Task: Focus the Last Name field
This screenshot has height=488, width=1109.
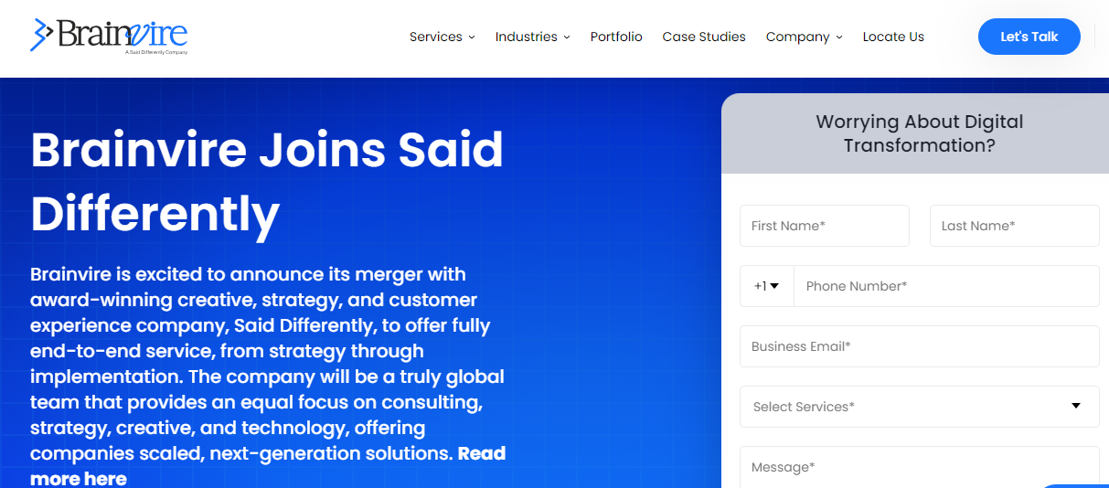Action: coord(1014,226)
